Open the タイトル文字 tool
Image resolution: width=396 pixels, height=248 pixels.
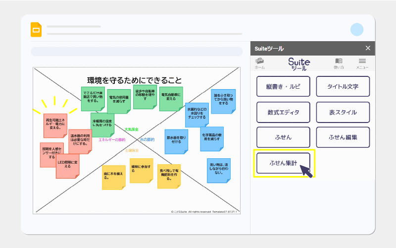(x=343, y=86)
